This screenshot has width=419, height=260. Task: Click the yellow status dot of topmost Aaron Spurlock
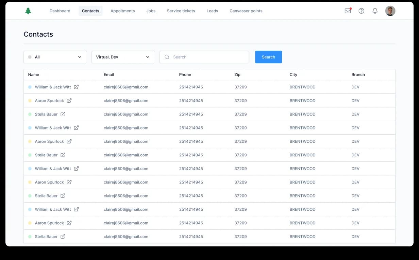(30, 101)
